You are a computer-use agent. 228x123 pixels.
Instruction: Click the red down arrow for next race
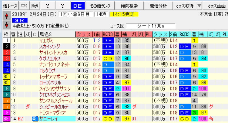tap(7, 25)
